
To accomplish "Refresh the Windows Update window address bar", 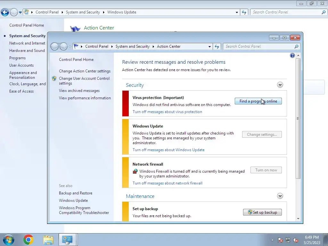I will click(x=244, y=12).
